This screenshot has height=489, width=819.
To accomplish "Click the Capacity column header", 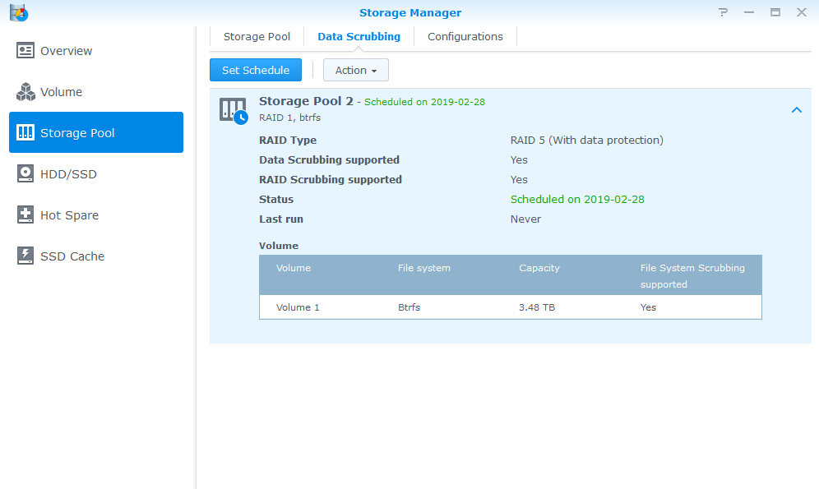I will pos(539,268).
